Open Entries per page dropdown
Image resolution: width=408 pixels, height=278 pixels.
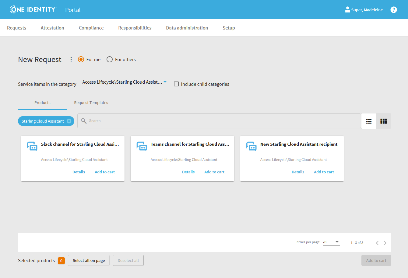331,242
